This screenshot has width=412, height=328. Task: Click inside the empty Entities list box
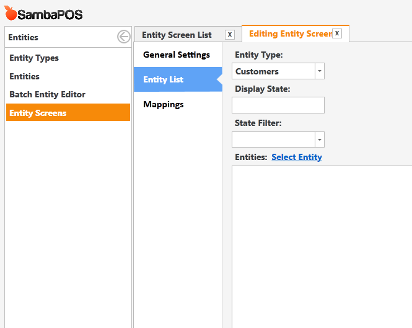322,247
